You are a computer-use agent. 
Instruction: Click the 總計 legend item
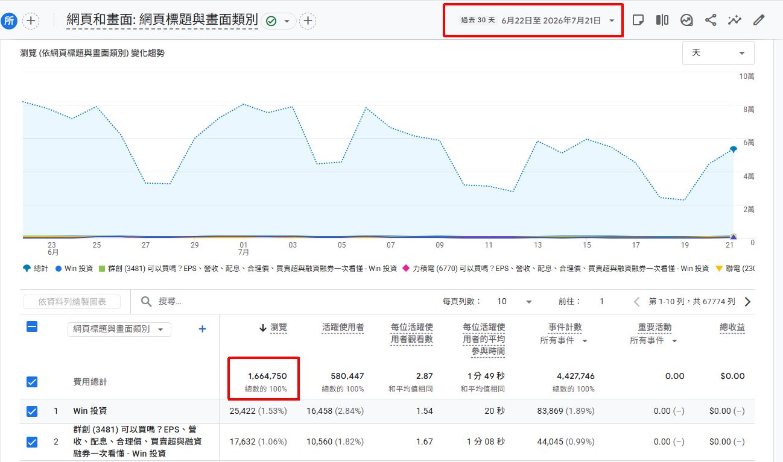tap(35, 269)
